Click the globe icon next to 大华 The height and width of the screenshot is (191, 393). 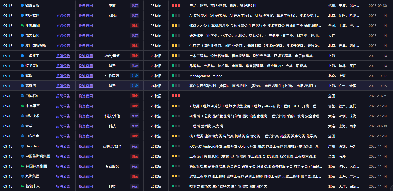pos(22,126)
